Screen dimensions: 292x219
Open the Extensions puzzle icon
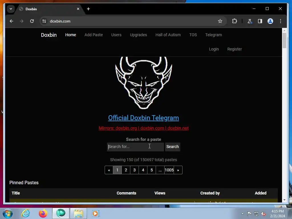pyautogui.click(x=234, y=21)
